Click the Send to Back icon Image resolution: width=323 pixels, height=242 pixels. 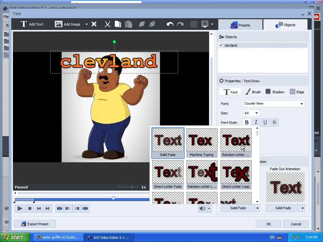[x=152, y=24]
